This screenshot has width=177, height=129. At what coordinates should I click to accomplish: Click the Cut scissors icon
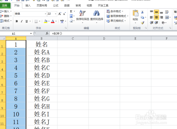[x=142, y=12]
